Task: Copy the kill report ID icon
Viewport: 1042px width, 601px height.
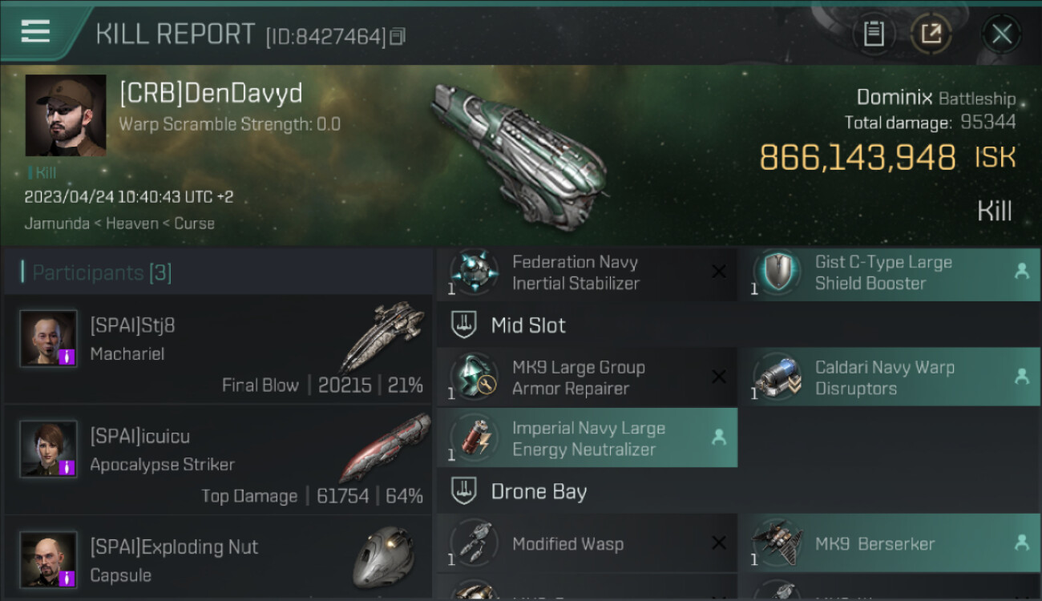Action: [x=398, y=36]
